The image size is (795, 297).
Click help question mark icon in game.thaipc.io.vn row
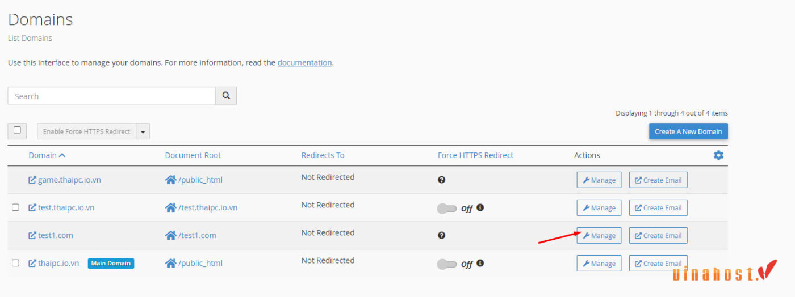442,180
